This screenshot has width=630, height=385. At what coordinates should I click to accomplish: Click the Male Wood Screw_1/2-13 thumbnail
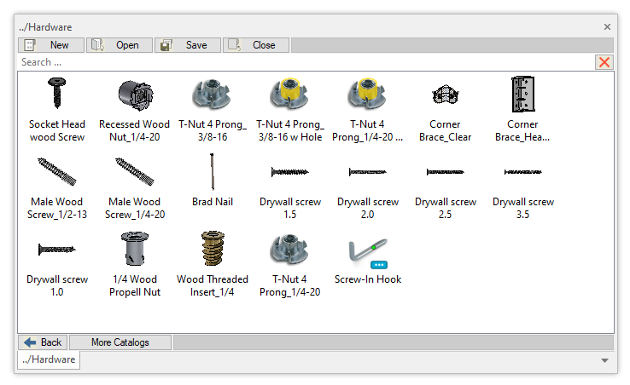56,171
